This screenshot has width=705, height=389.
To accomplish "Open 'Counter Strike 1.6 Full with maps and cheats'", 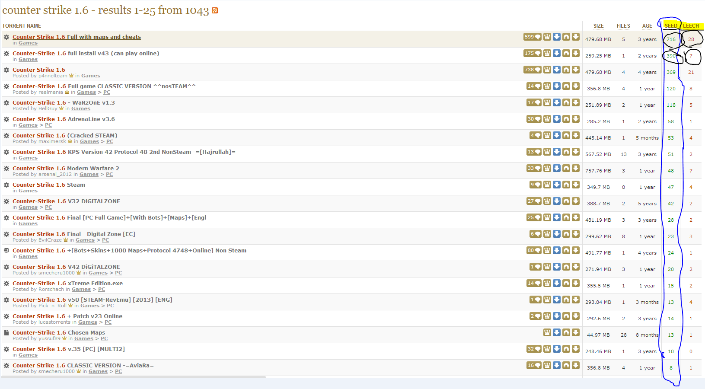I will 77,37.
